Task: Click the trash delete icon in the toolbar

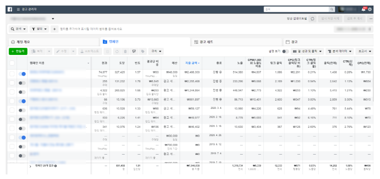Action: [125, 51]
